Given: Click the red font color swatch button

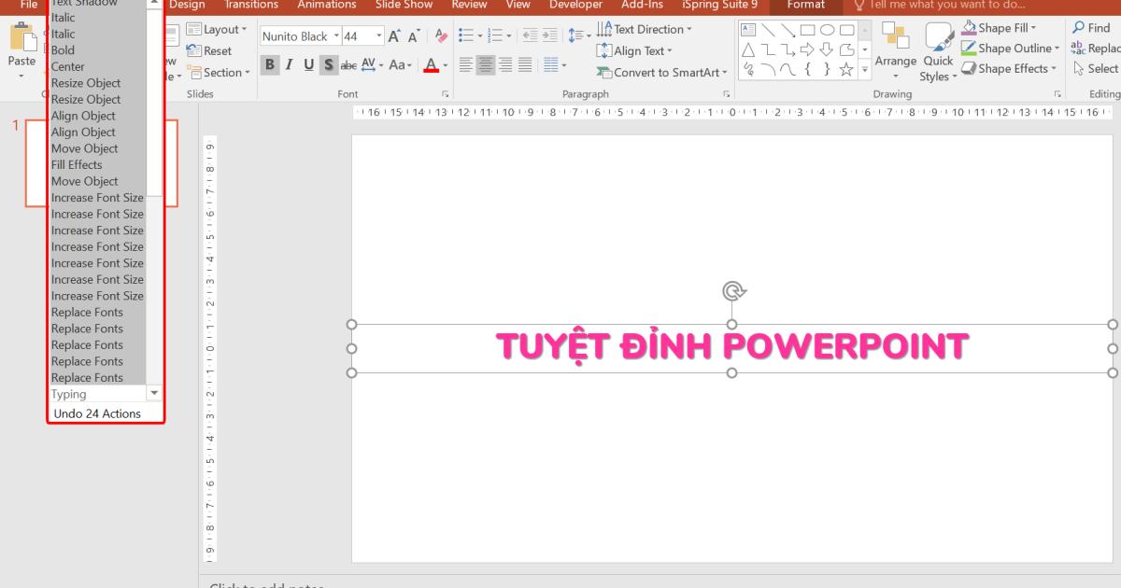Looking at the screenshot, I should [431, 65].
